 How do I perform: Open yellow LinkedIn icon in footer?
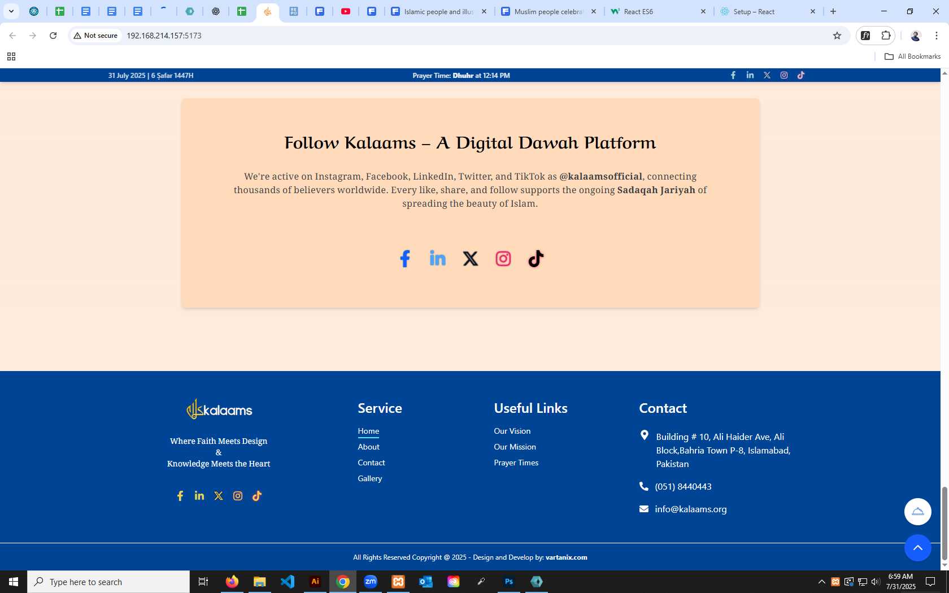point(199,496)
